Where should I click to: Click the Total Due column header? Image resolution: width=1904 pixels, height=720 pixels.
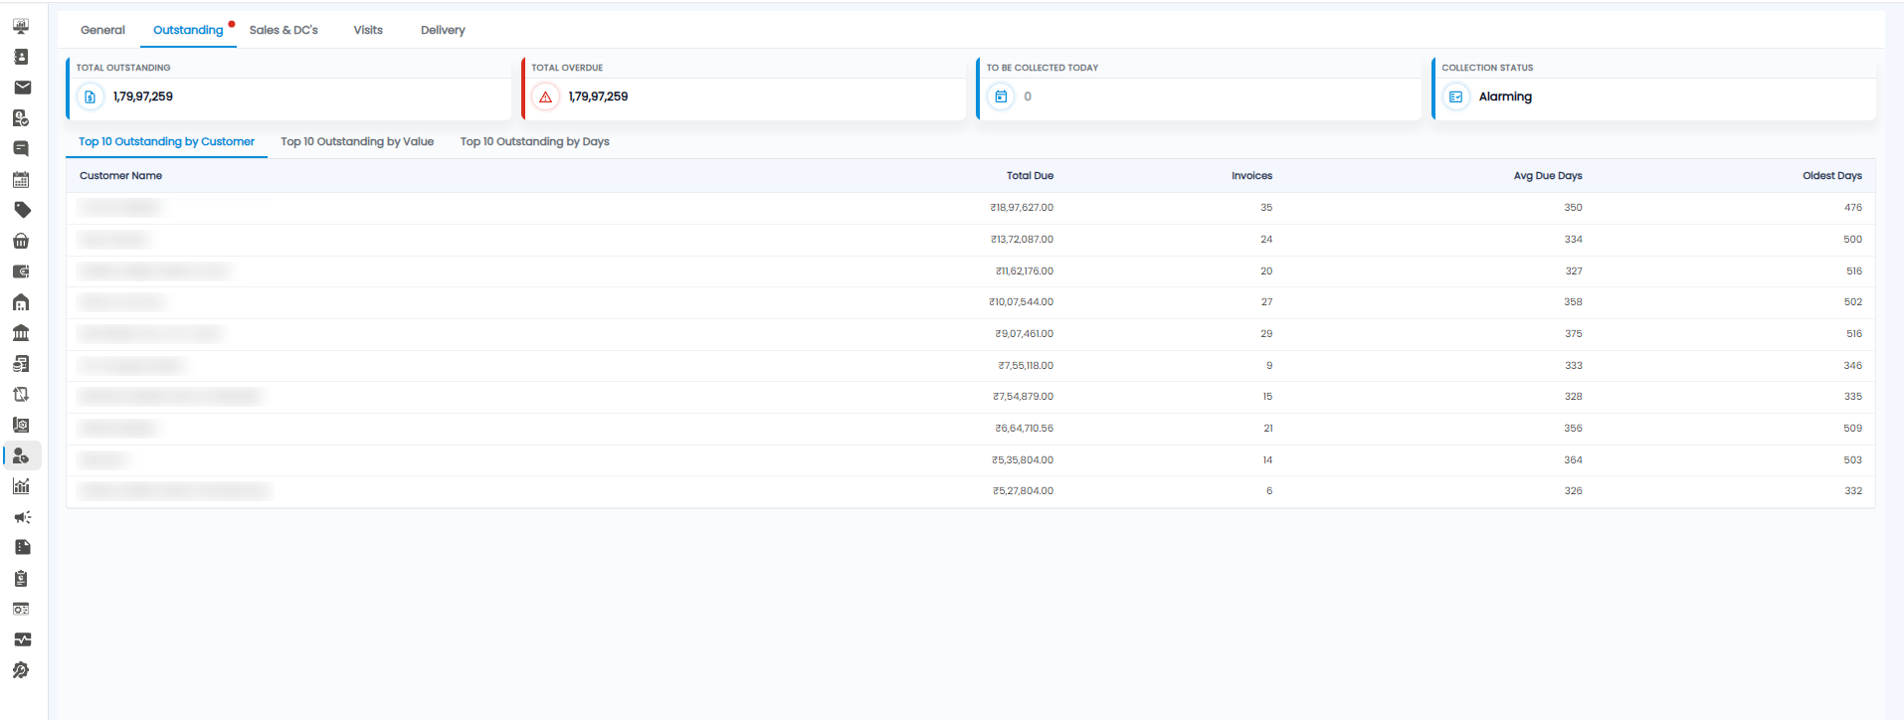[1030, 176]
